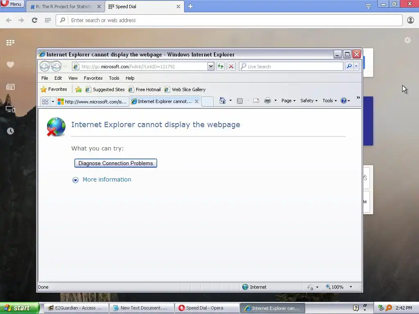Image resolution: width=419 pixels, height=314 pixels.
Task: Refresh the page in Internet Explorer
Action: 221,67
